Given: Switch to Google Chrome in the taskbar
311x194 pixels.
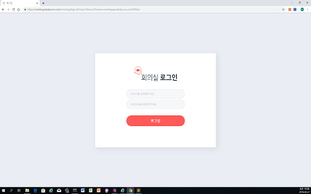Looking at the screenshot, I should pyautogui.click(x=131, y=191).
